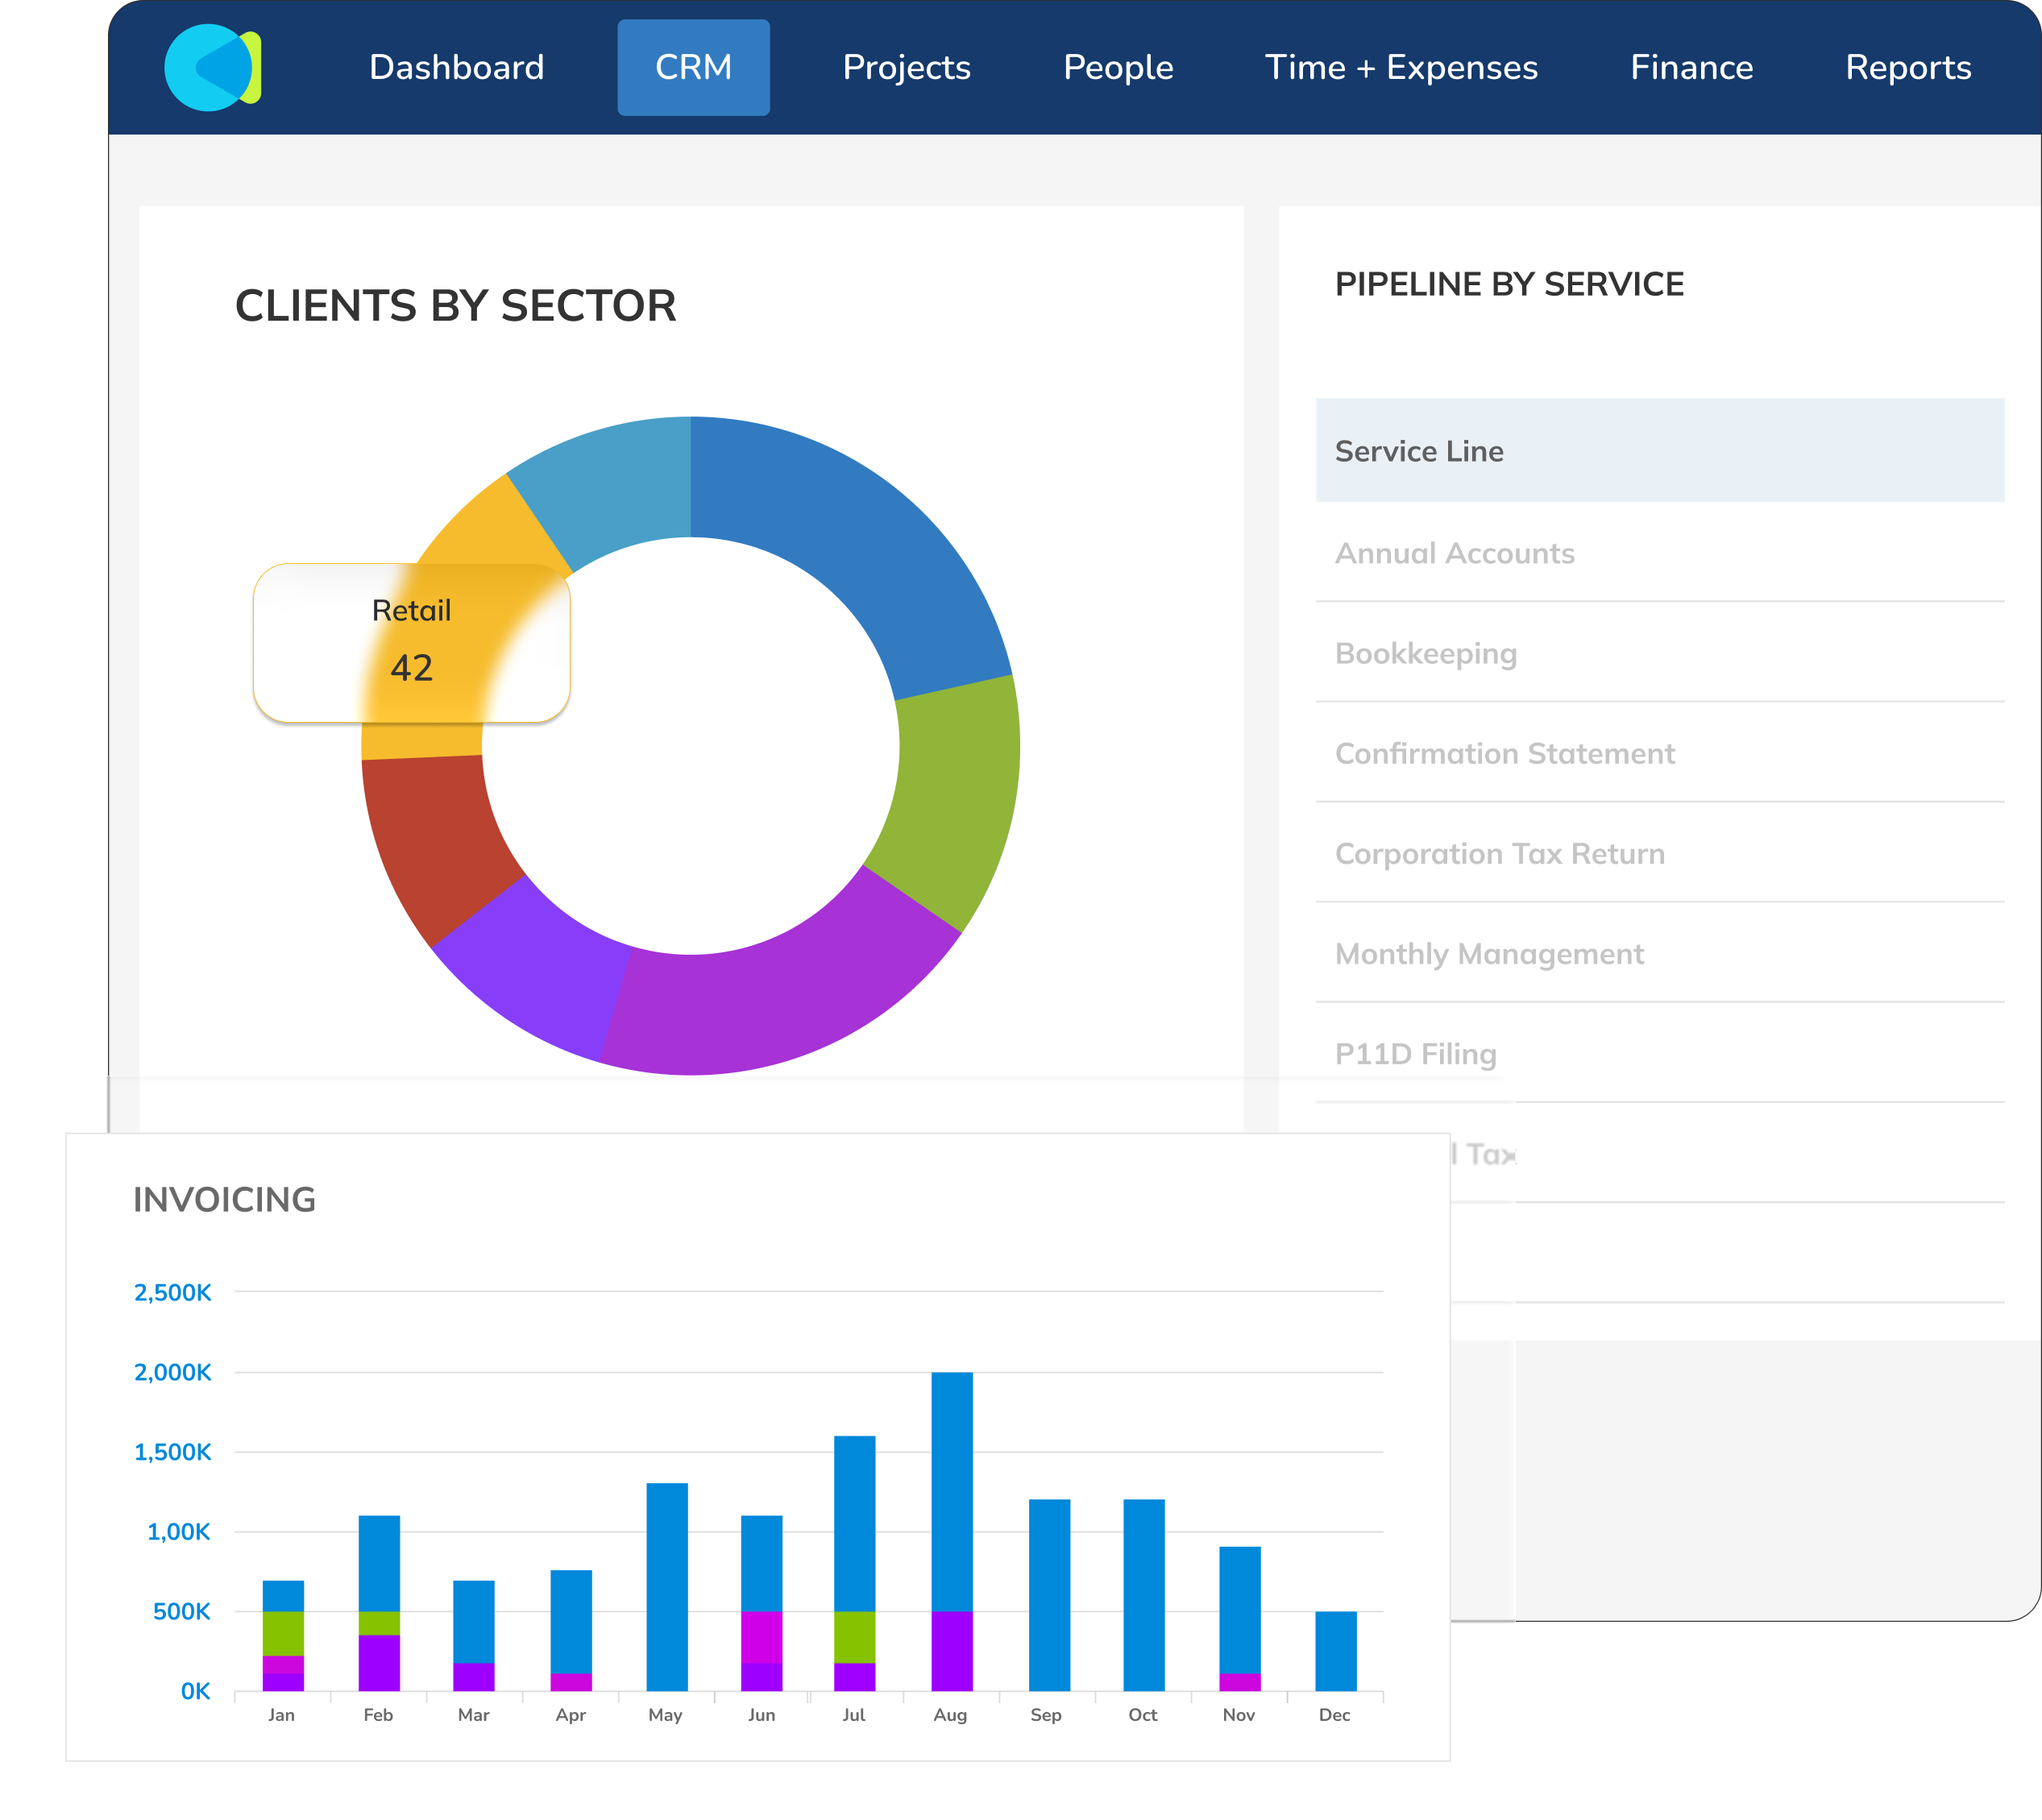Click the Confirmation Statement row
The image size is (2042, 1820).
(1504, 753)
